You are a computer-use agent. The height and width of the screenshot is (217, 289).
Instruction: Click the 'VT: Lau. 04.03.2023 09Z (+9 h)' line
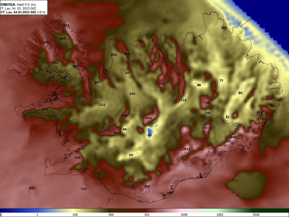tap(23, 12)
